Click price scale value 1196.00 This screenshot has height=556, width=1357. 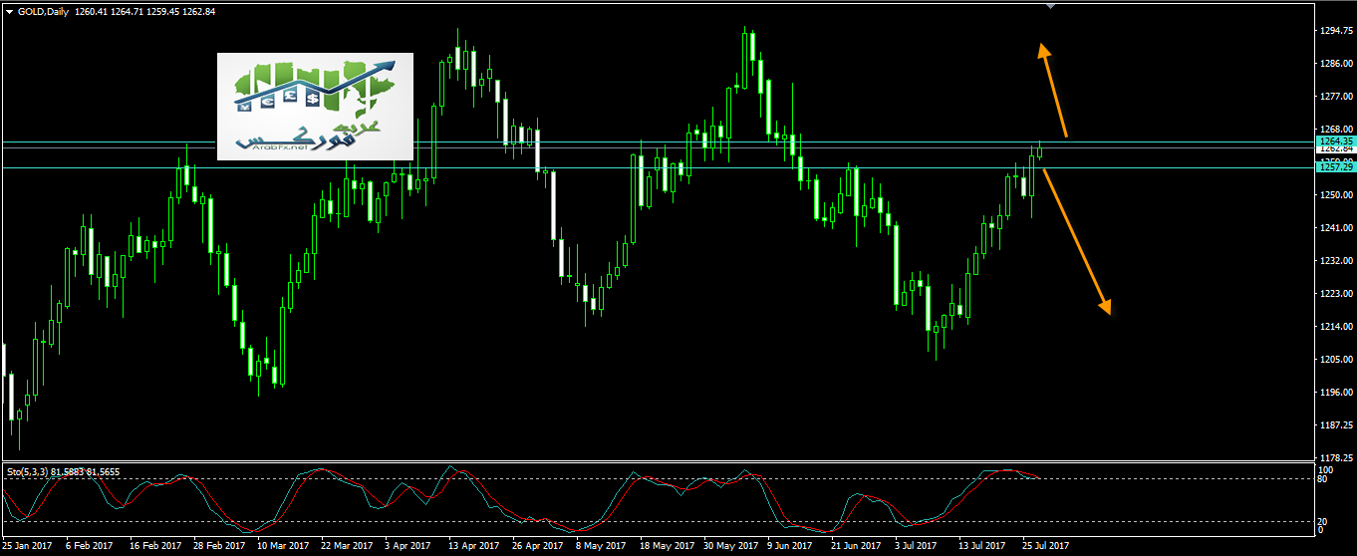(1335, 393)
